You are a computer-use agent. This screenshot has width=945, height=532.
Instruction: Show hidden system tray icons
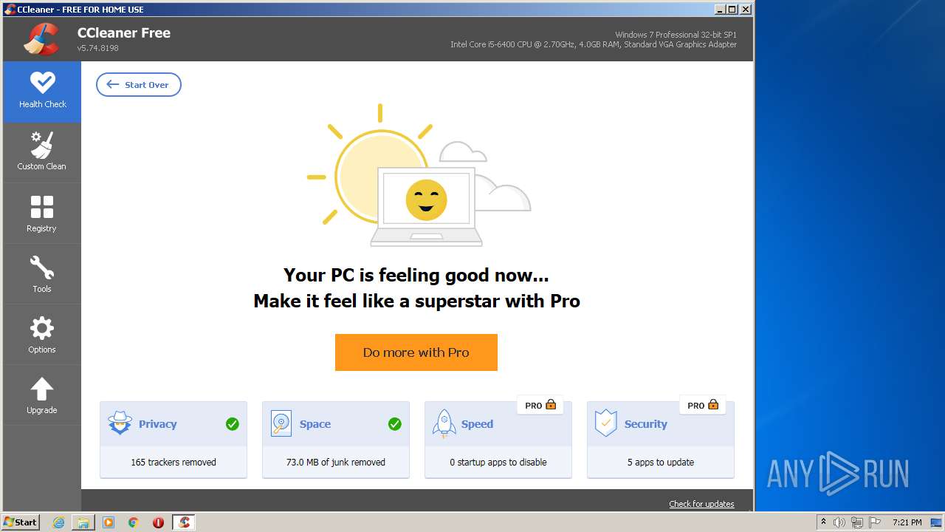coord(824,522)
